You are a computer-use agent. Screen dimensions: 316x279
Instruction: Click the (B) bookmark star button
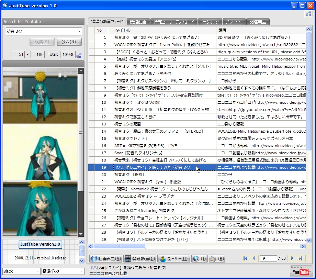217,259
